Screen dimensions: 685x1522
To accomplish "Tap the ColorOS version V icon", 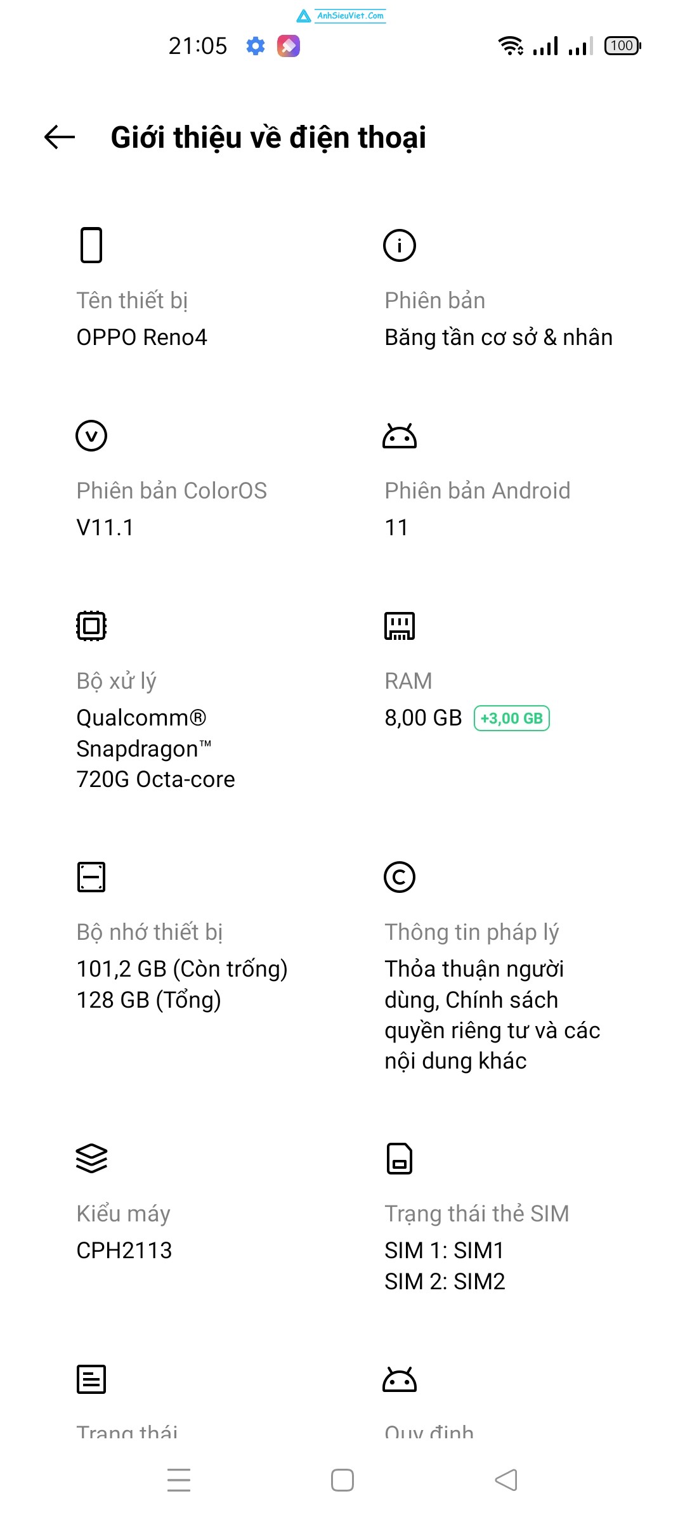I will pyautogui.click(x=91, y=436).
